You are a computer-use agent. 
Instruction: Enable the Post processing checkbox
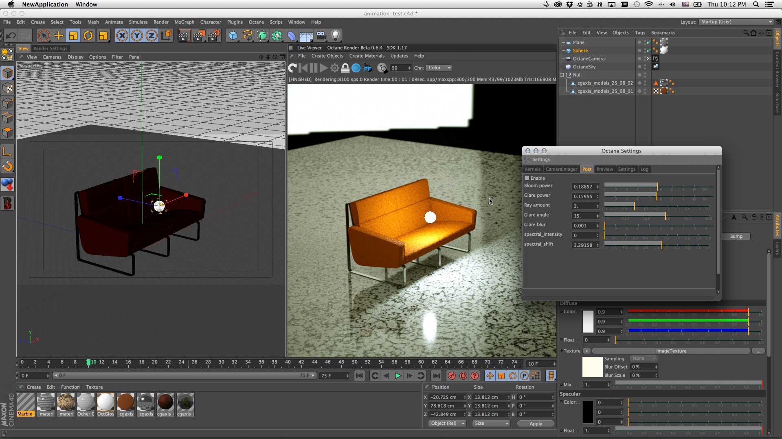527,178
